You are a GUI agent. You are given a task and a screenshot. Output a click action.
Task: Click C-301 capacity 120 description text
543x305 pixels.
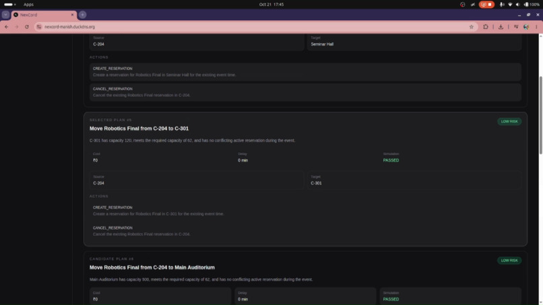click(192, 141)
